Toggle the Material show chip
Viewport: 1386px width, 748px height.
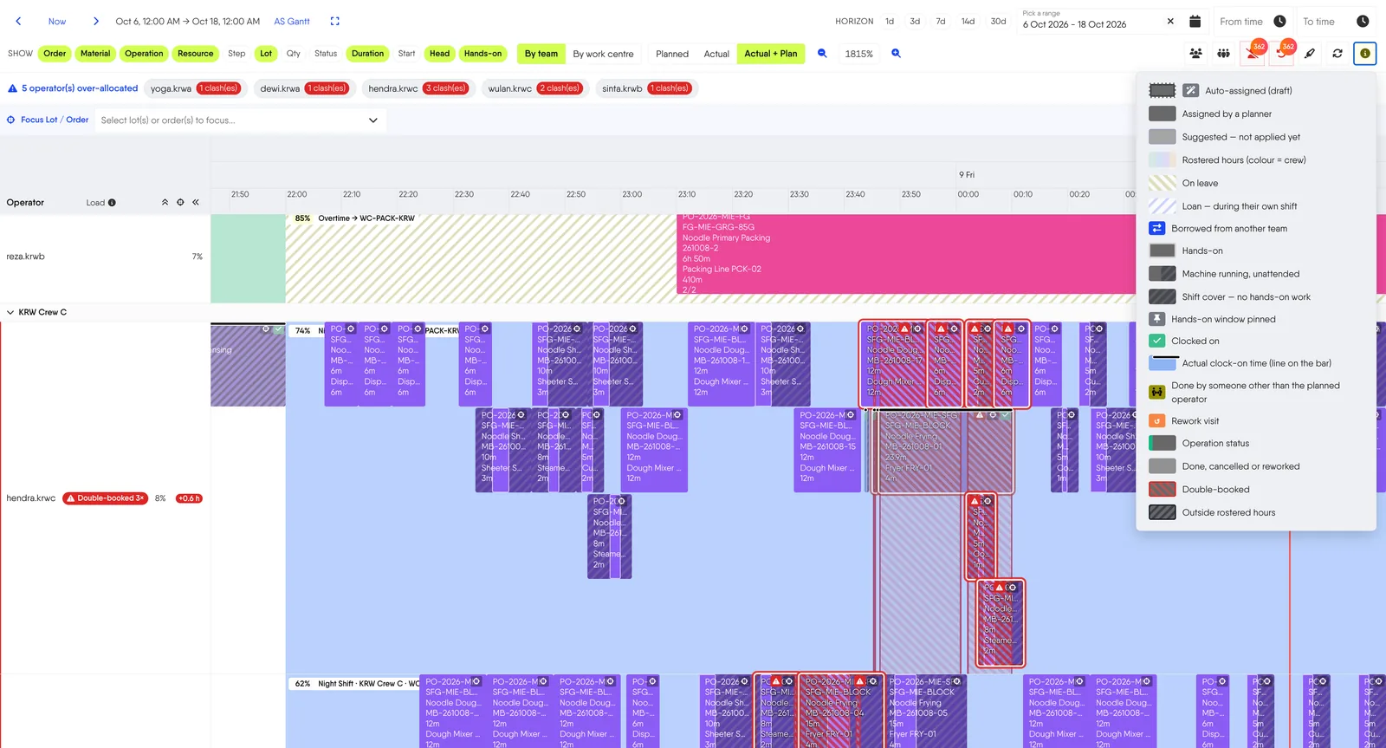[95, 54]
